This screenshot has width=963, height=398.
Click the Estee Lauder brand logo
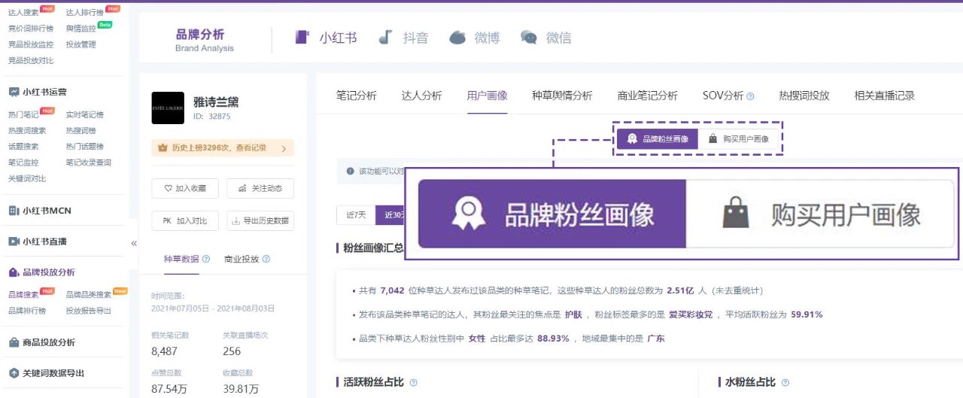[x=168, y=108]
